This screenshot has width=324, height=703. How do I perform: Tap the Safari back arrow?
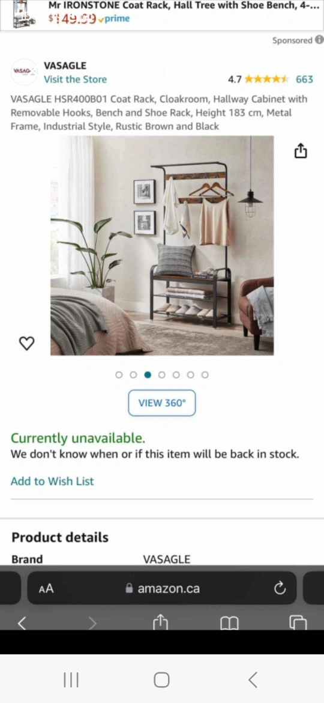[22, 622]
